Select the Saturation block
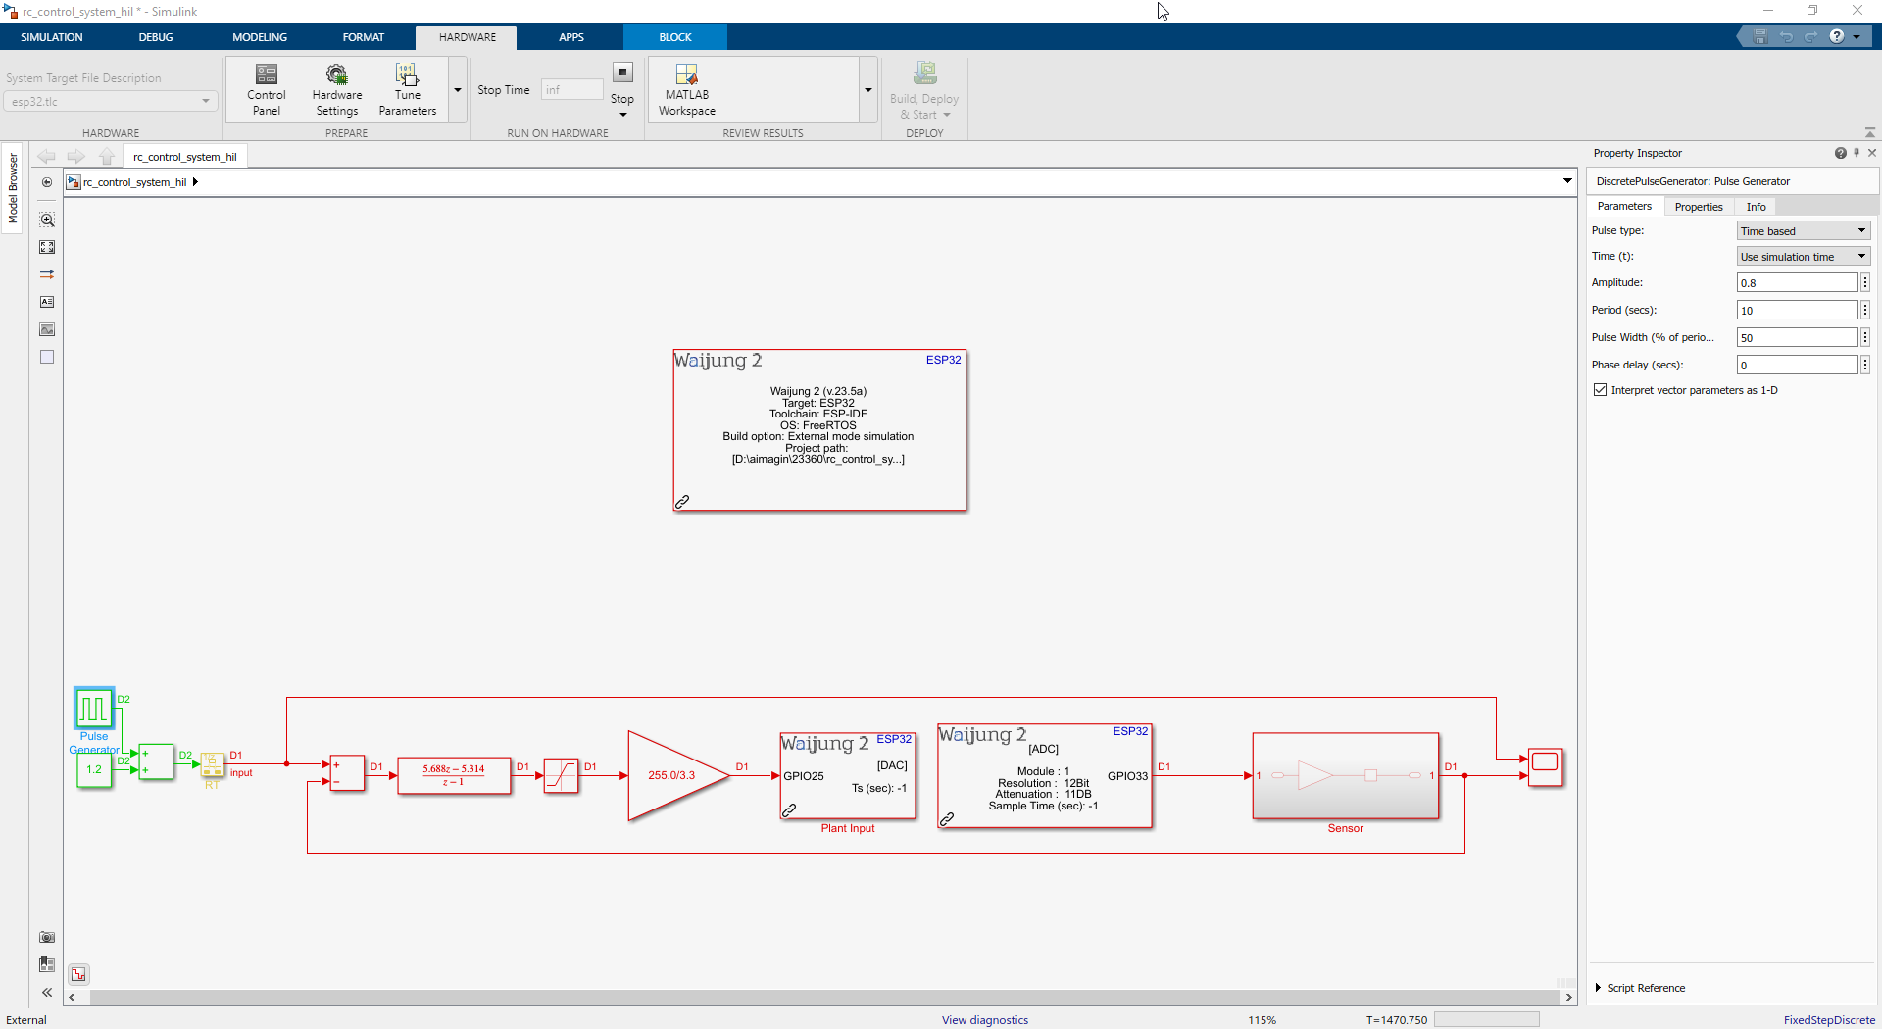Screen dimensions: 1882x1029 [561, 775]
